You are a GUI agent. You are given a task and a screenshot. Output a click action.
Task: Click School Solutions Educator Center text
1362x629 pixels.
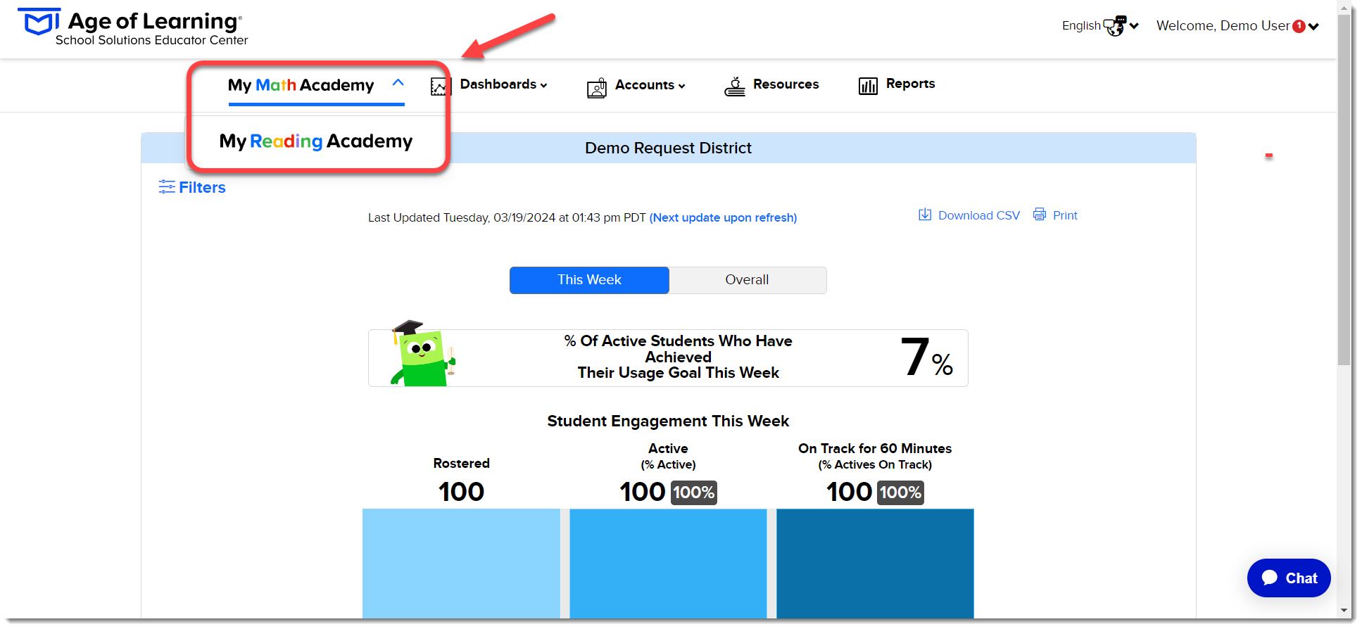[151, 41]
